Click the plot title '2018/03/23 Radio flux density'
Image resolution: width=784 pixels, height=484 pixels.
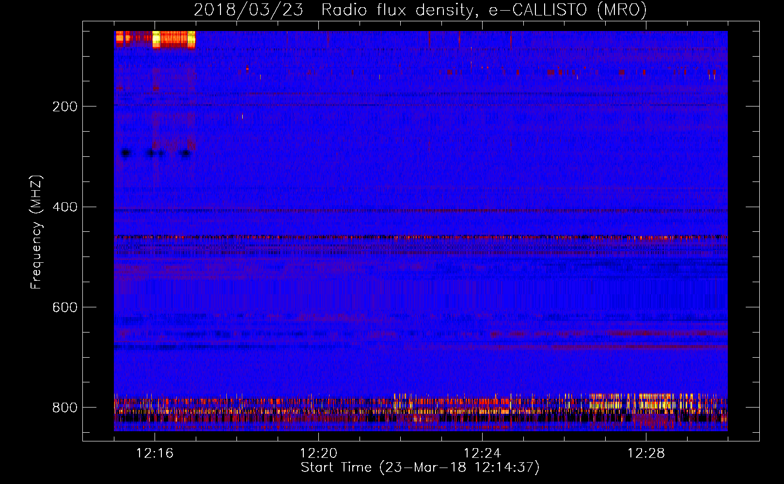click(334, 10)
